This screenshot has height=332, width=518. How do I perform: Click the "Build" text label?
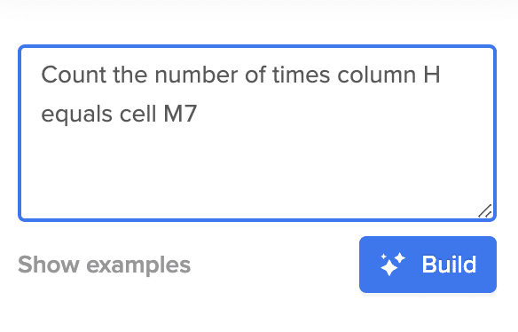click(x=450, y=265)
